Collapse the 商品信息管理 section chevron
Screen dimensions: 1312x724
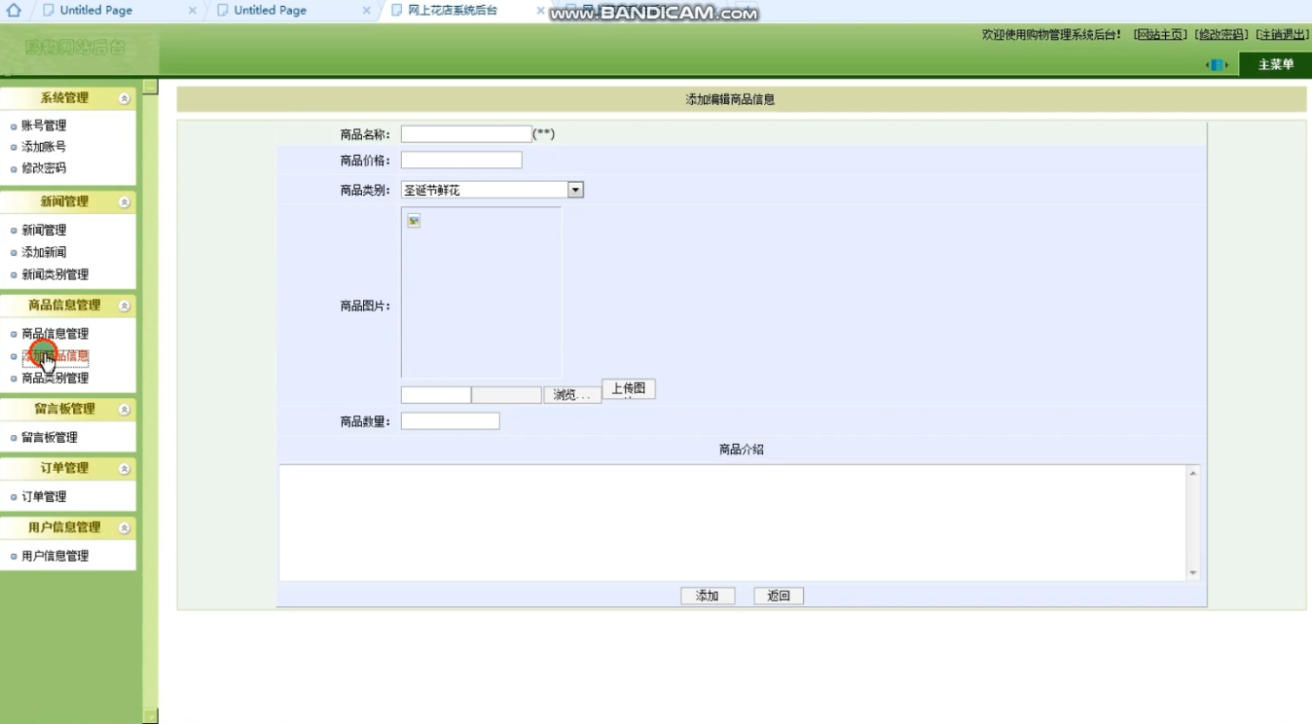coord(124,306)
